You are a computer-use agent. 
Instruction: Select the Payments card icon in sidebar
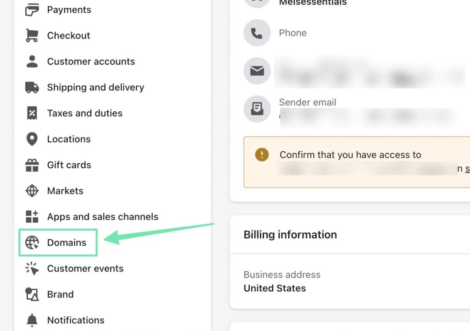32,9
